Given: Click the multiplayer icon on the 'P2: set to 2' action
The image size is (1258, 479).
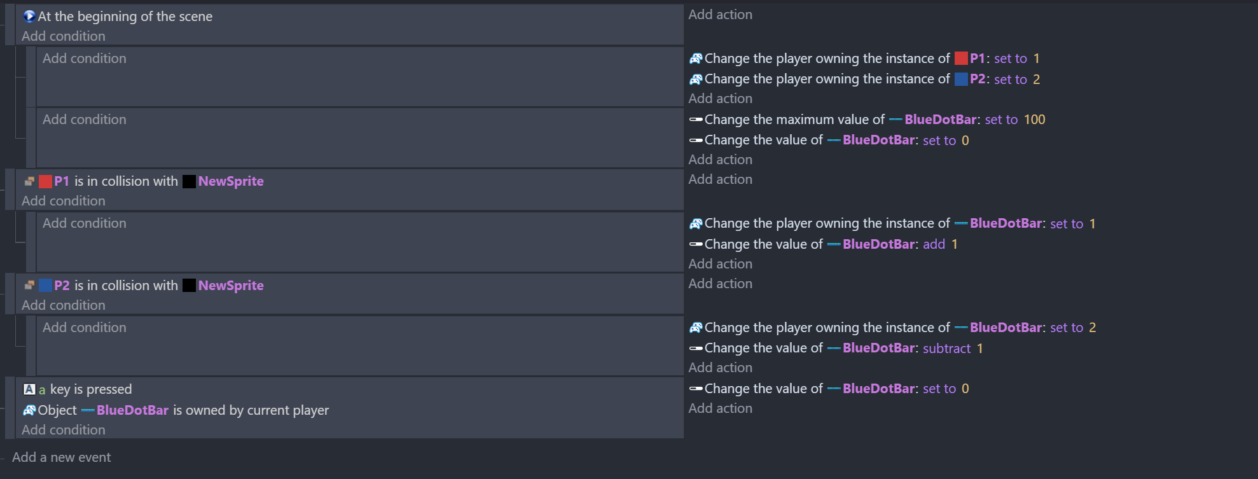Looking at the screenshot, I should (x=696, y=79).
